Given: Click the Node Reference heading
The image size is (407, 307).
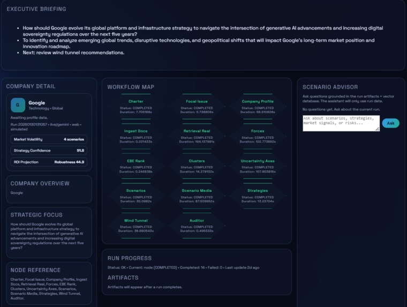Looking at the screenshot, I should pos(35,271).
